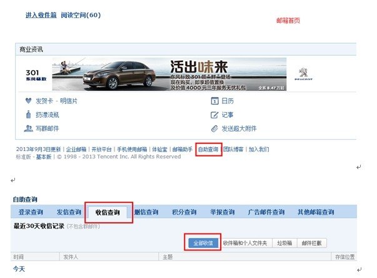Image resolution: width=377 pixels, height=278 pixels.
Task: Click the 今天 group heading
Action: pyautogui.click(x=19, y=269)
